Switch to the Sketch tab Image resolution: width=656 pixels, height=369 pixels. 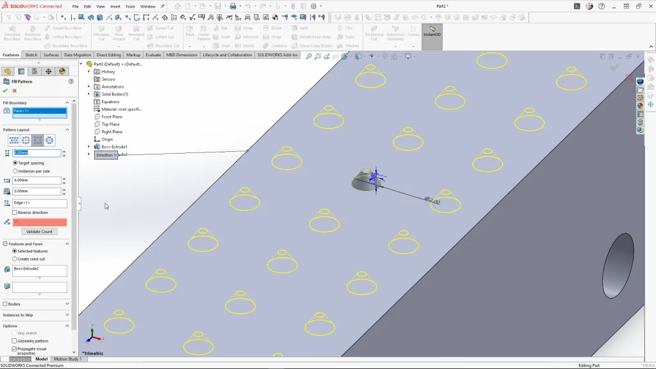click(x=31, y=55)
